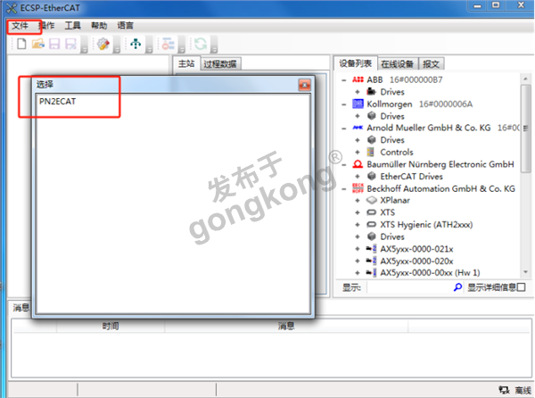Viewport: 535px width, 398px height.
Task: Open the 操作 menu
Action: [x=46, y=26]
